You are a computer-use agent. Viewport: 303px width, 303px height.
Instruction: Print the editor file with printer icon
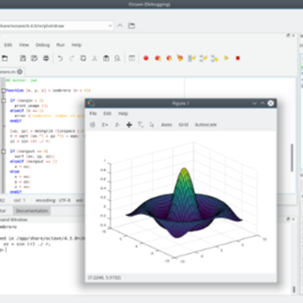click(x=46, y=58)
